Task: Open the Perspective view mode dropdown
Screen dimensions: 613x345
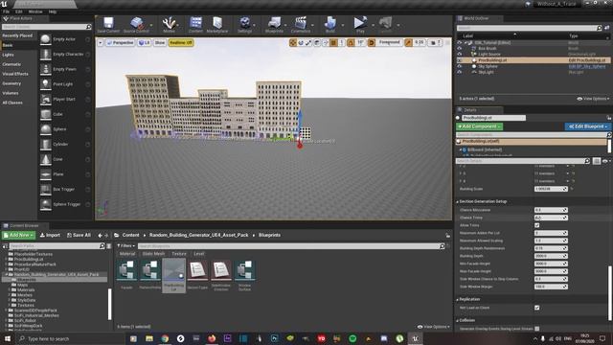Action: (x=121, y=42)
